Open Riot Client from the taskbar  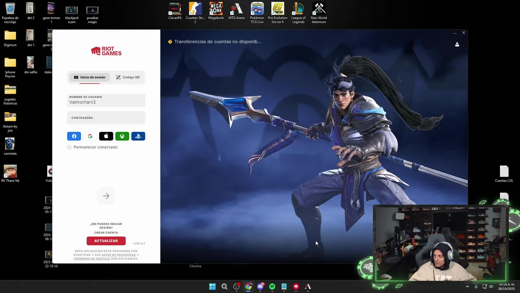click(x=296, y=286)
